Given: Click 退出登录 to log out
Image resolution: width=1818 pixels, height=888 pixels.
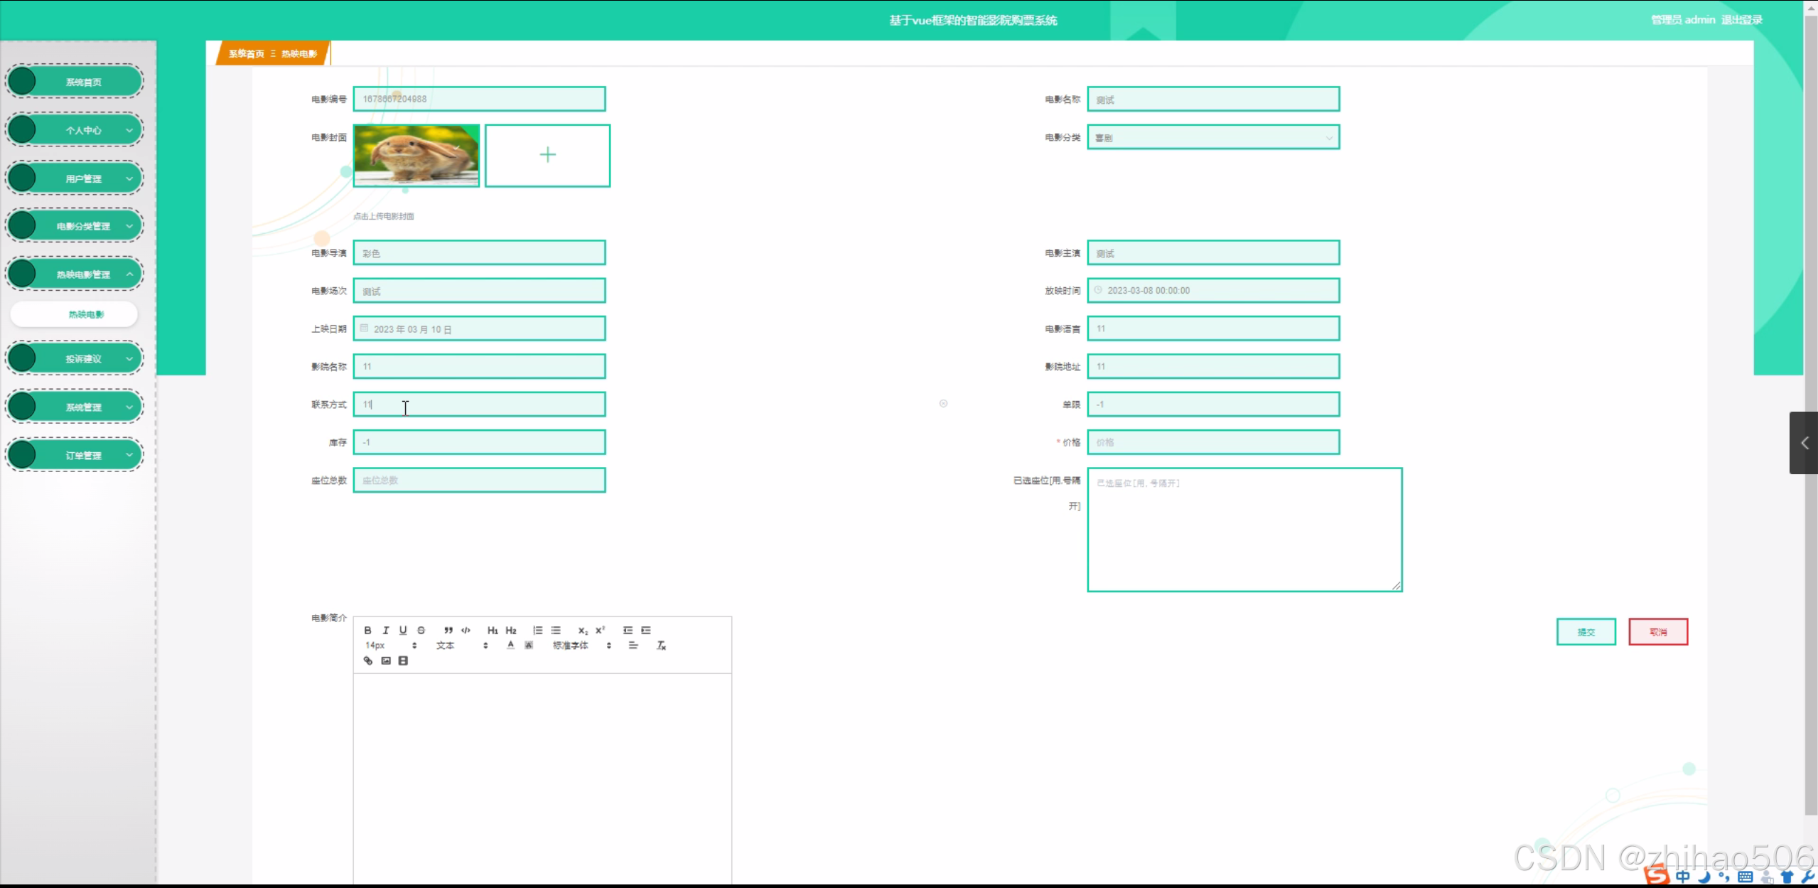Looking at the screenshot, I should pos(1741,20).
